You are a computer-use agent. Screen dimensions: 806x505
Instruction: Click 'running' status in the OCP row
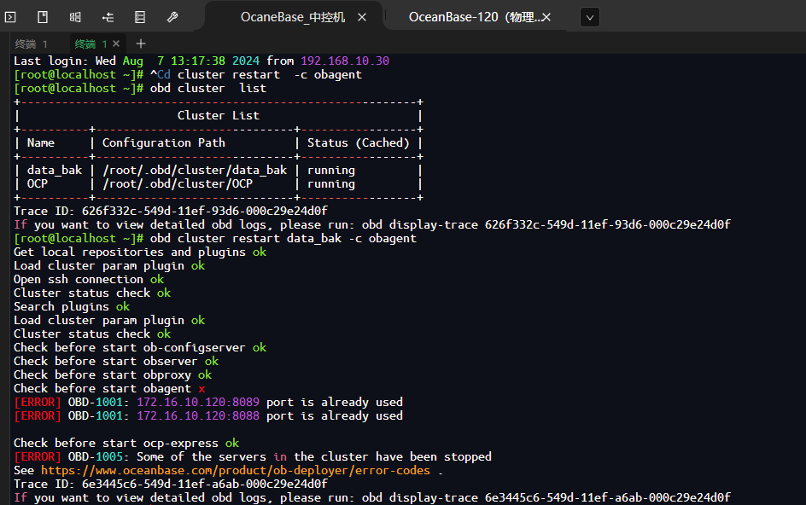pos(331,184)
